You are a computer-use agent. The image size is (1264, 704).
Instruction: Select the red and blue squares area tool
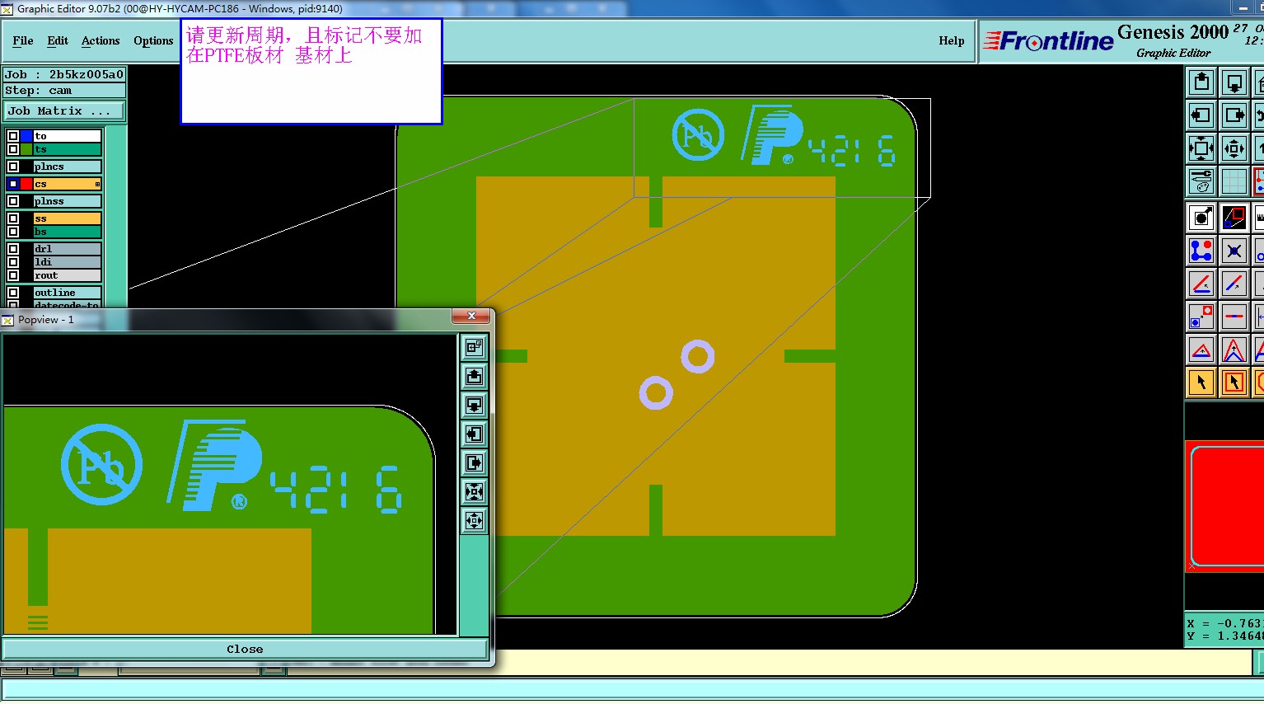click(1234, 218)
